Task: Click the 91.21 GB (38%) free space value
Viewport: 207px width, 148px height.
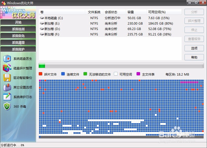Action: tap(160, 34)
